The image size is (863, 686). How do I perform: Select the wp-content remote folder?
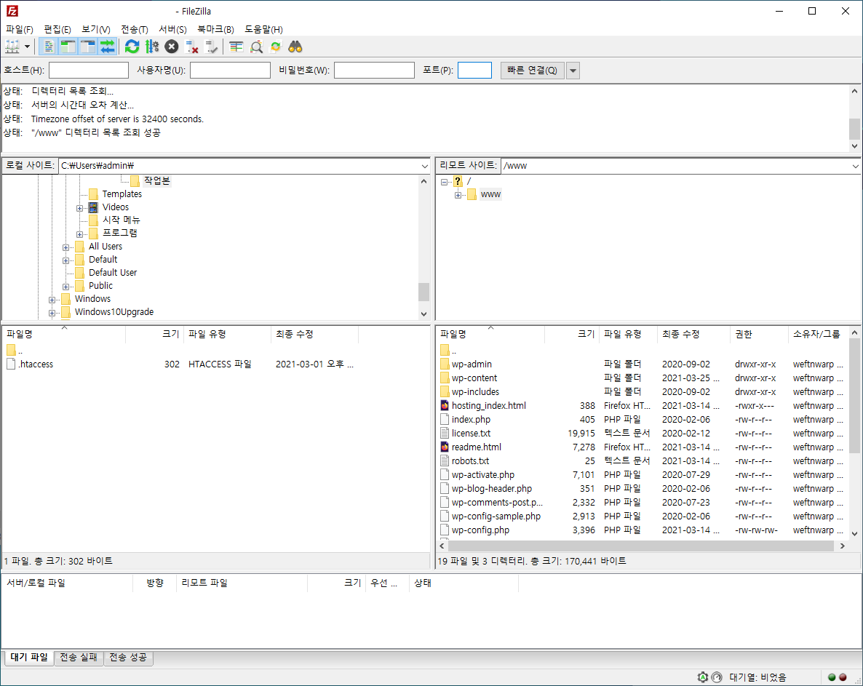[474, 378]
